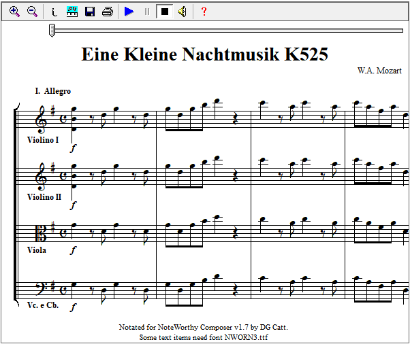
Task: Zoom out with the magnifier minus icon
Action: click(x=32, y=12)
